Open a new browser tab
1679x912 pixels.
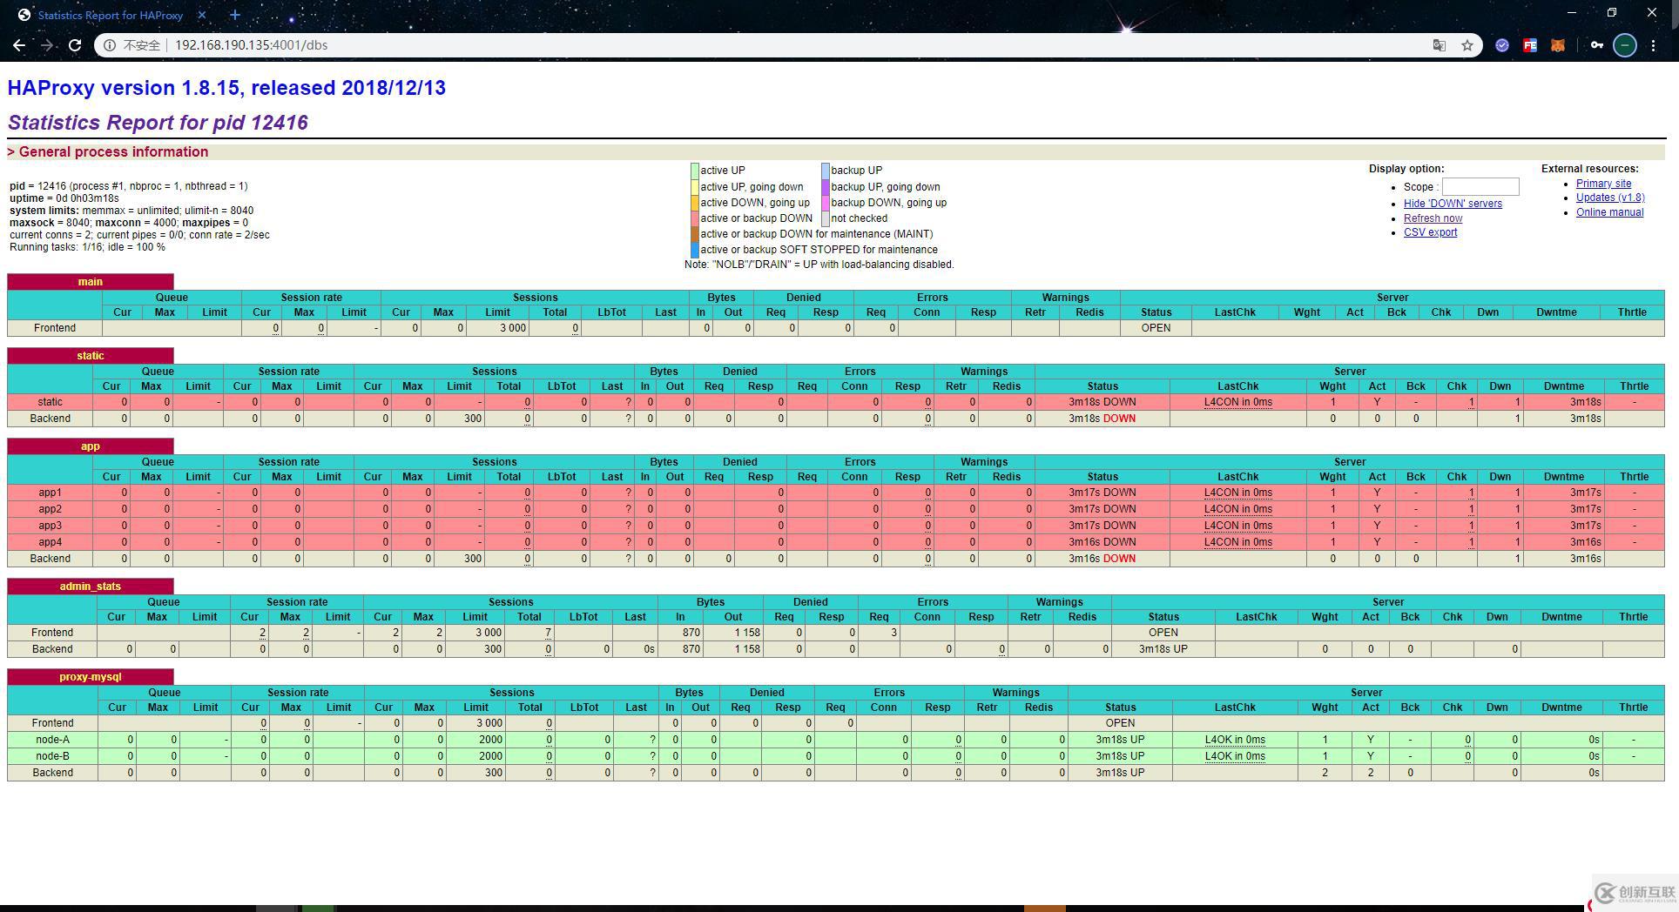[235, 16]
